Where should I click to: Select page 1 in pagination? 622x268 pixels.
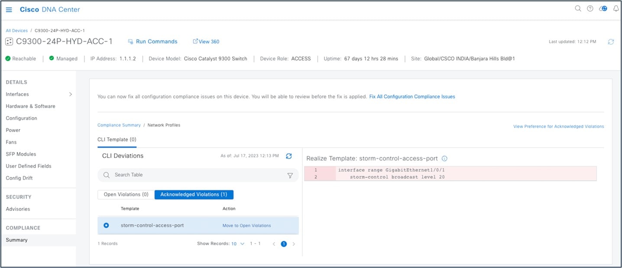(284, 244)
